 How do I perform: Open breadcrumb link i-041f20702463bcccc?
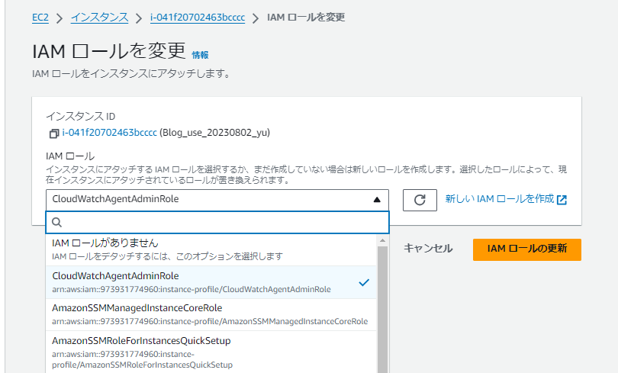click(x=198, y=18)
